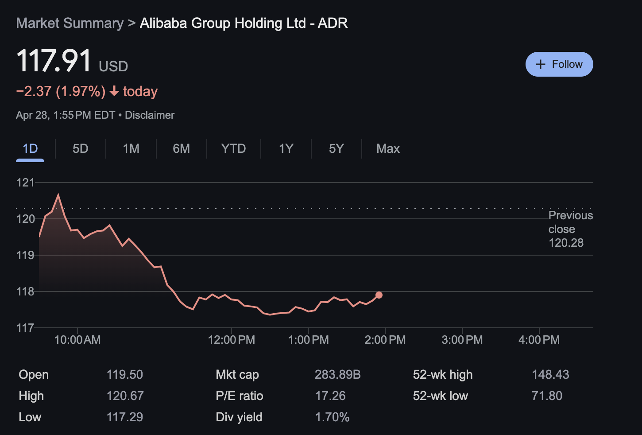The image size is (642, 435).
Task: Select the 1D time range tab
Action: (x=30, y=148)
